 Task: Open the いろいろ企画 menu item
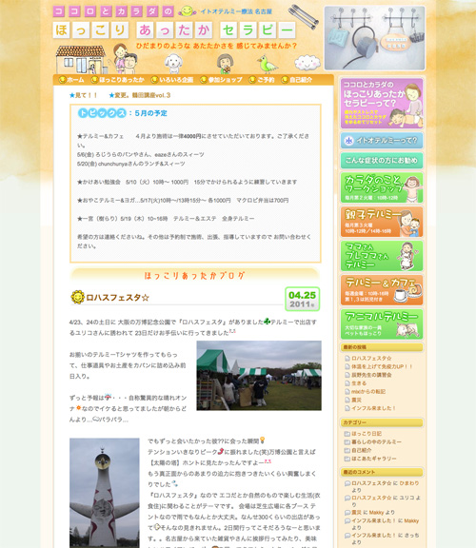[x=172, y=80]
